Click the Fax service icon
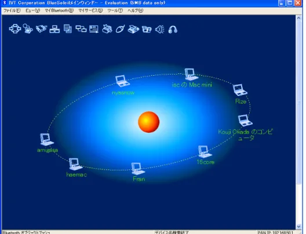 pos(133,29)
